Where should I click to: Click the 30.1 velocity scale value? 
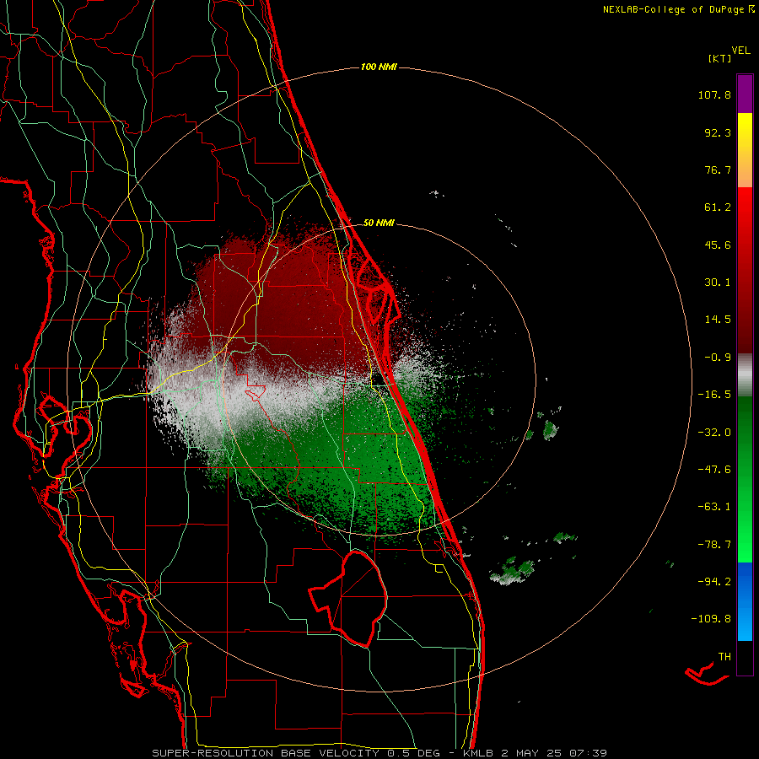718,283
